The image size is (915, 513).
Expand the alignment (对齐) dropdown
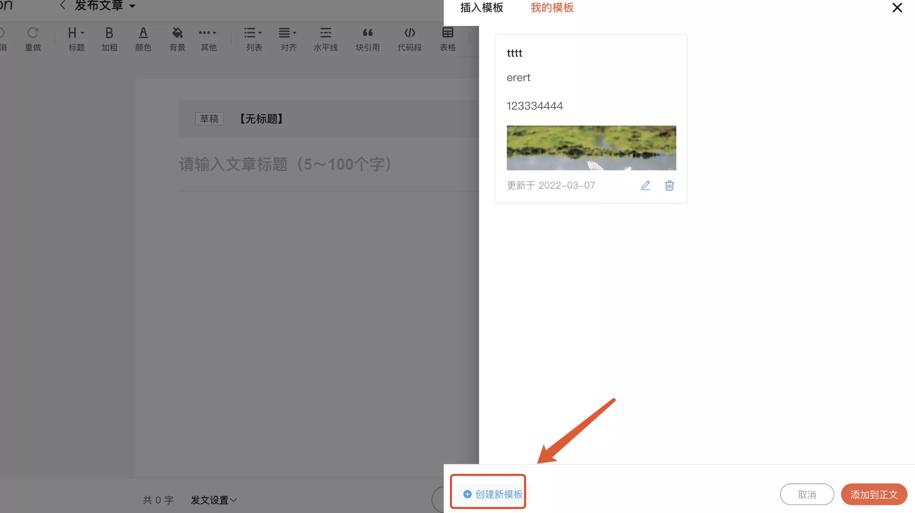[288, 38]
